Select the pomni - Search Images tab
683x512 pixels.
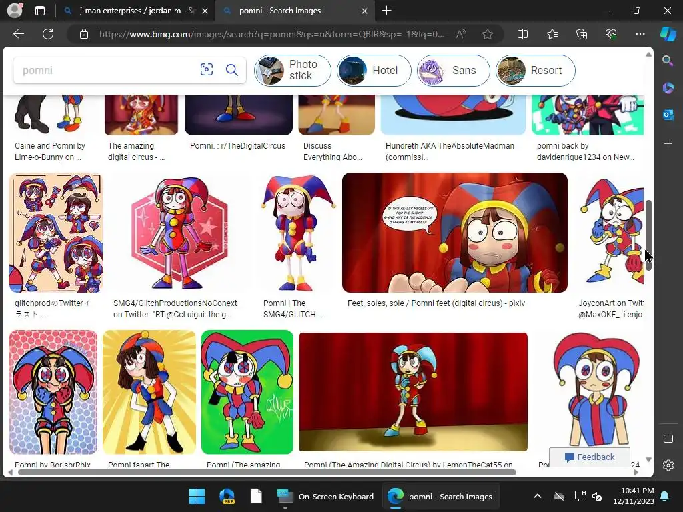(x=295, y=11)
